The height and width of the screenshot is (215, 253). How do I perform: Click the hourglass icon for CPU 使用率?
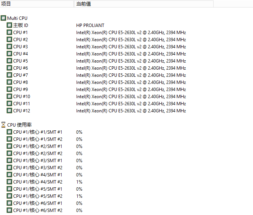3,125
